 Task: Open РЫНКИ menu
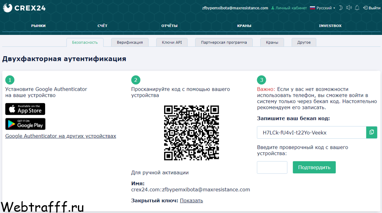(x=38, y=25)
